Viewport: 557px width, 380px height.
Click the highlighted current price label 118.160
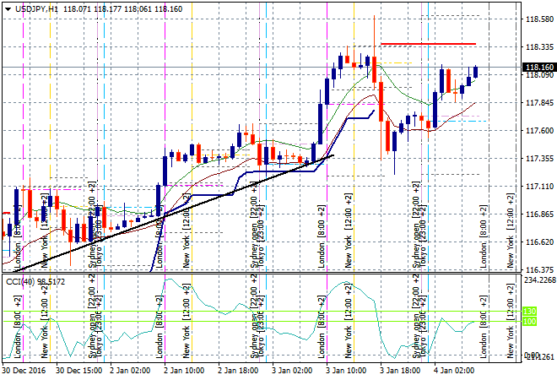539,68
